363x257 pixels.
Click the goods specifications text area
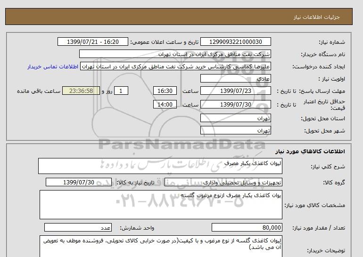[x=161, y=205]
